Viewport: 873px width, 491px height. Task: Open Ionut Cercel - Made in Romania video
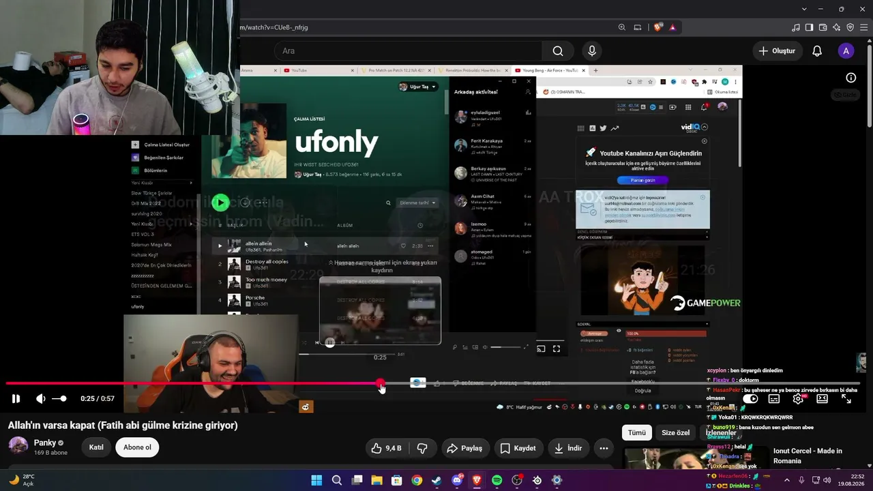click(808, 456)
